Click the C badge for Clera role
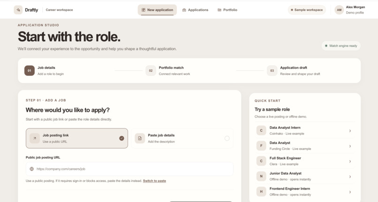 pos(261,161)
